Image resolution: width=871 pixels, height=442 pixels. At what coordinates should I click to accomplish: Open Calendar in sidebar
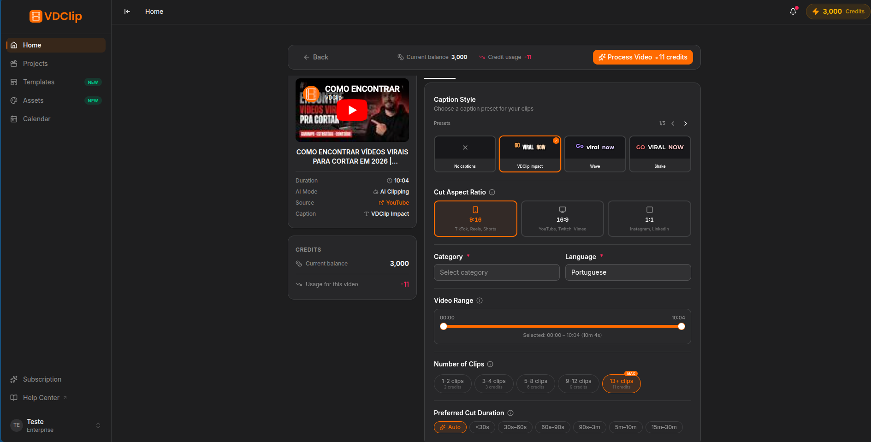tap(56, 119)
